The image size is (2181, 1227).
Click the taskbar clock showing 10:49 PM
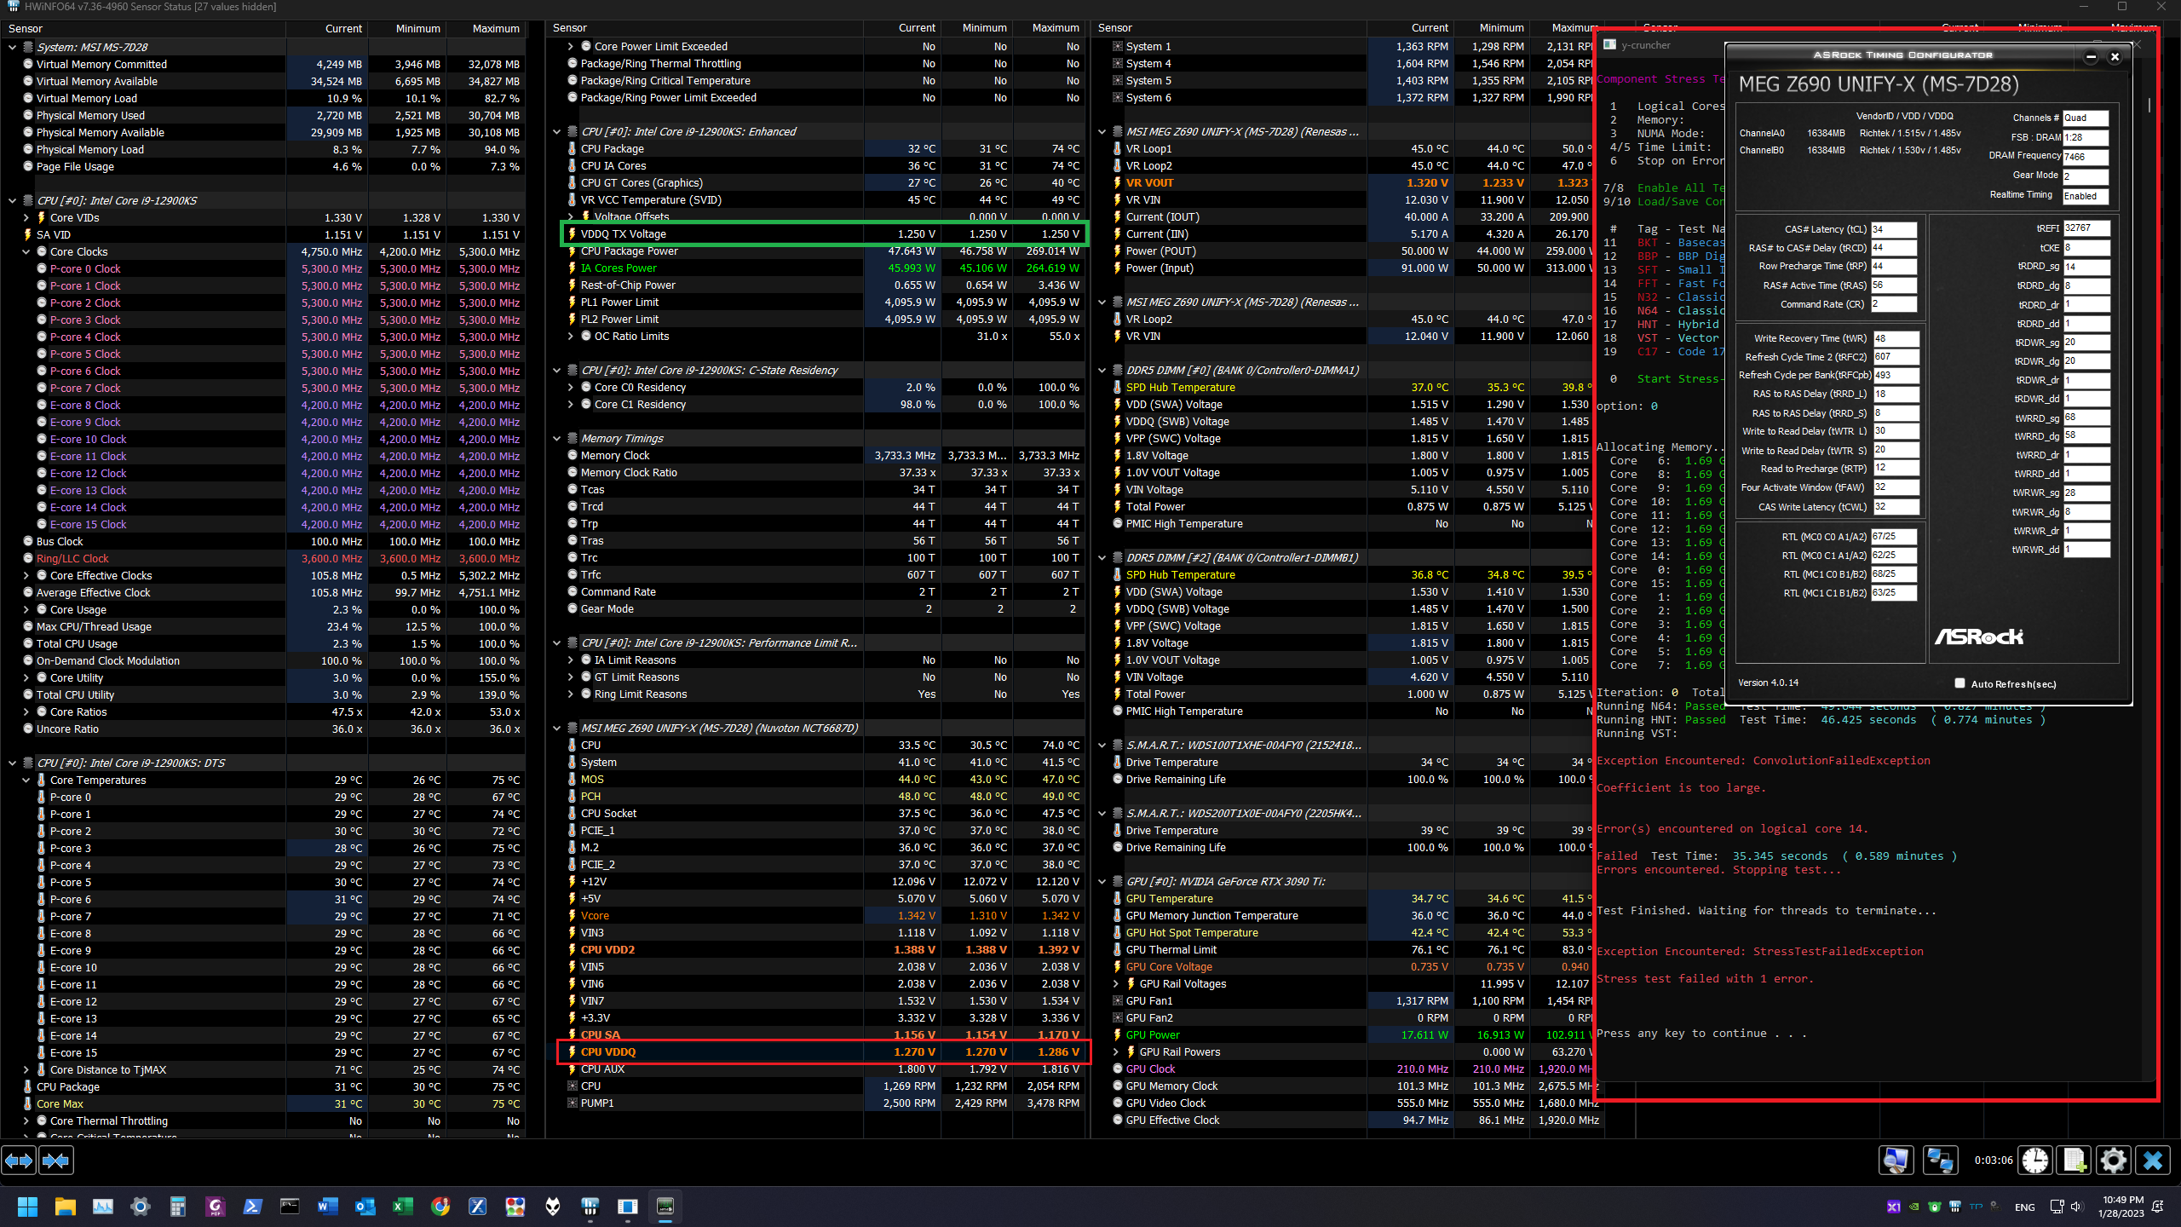pos(2123,1207)
